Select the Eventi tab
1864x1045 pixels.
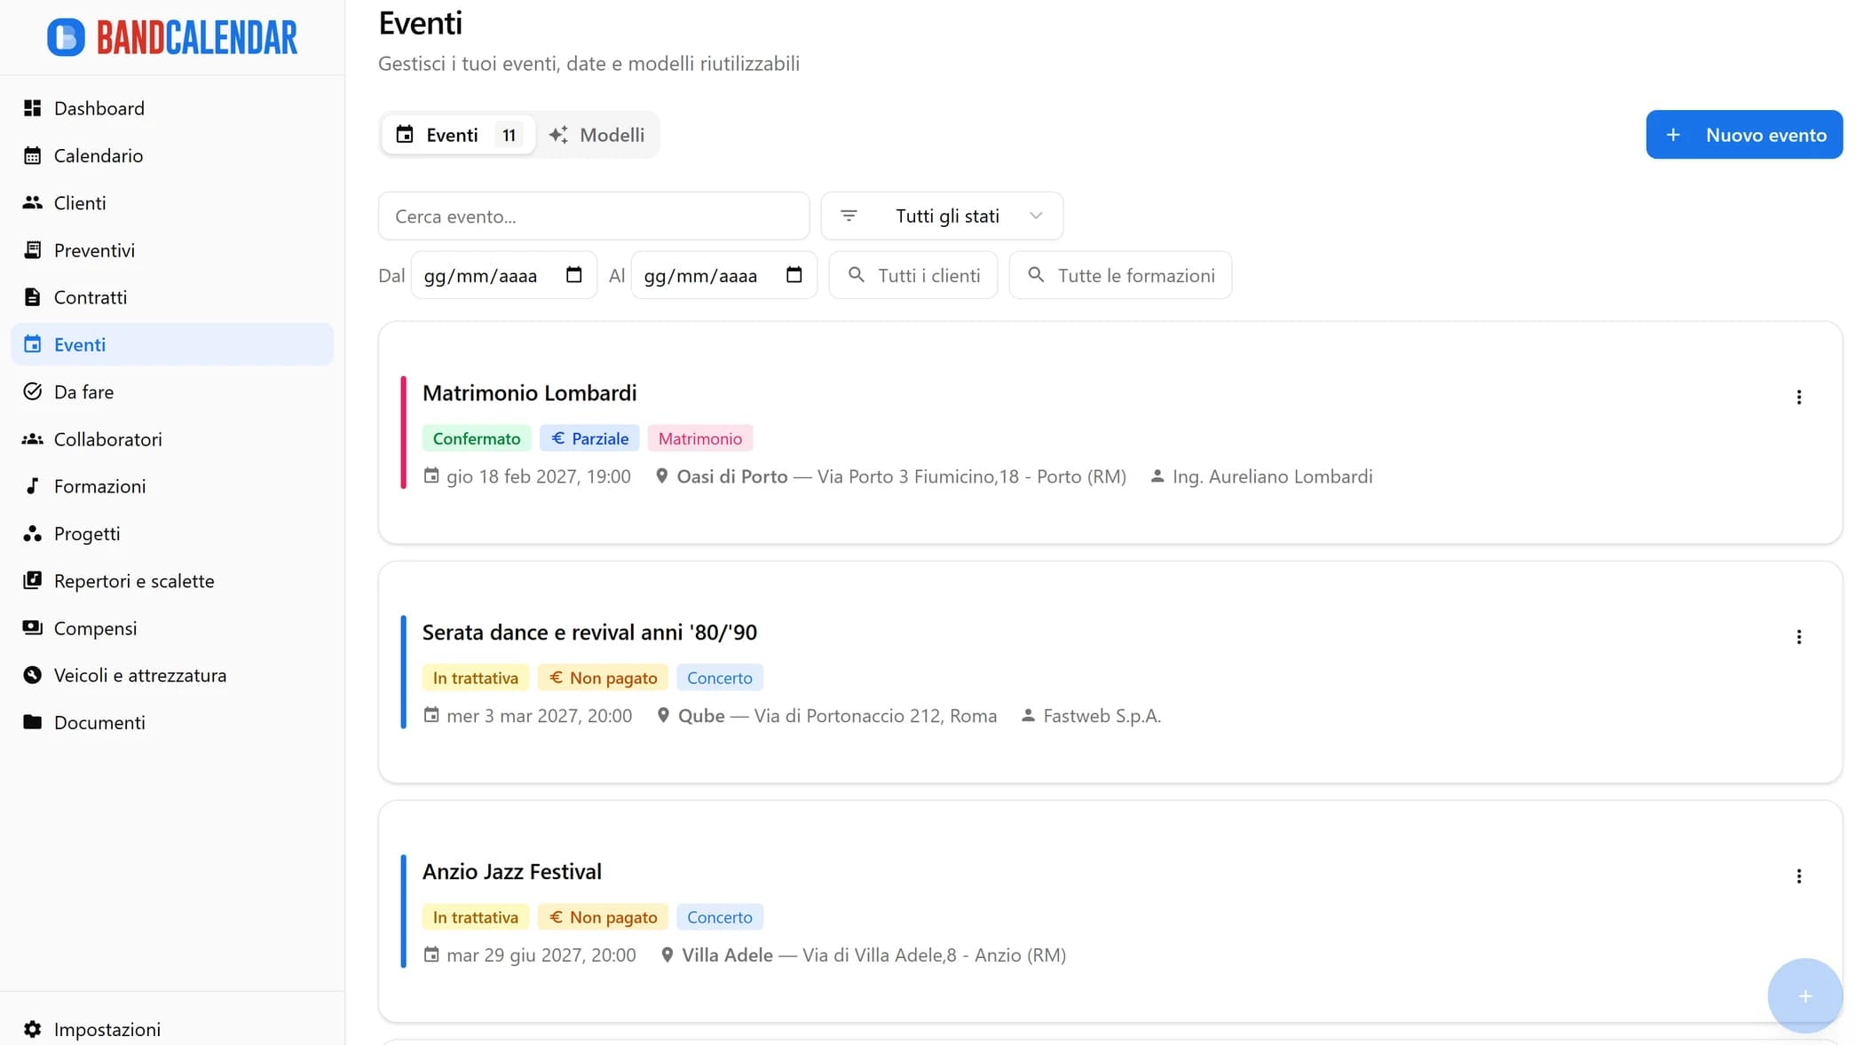point(454,134)
